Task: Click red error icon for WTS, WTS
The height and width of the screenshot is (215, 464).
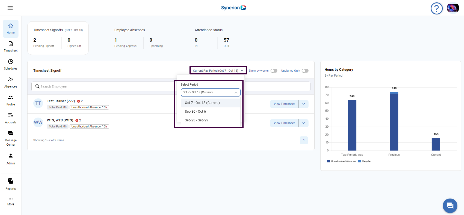Action: point(77,120)
